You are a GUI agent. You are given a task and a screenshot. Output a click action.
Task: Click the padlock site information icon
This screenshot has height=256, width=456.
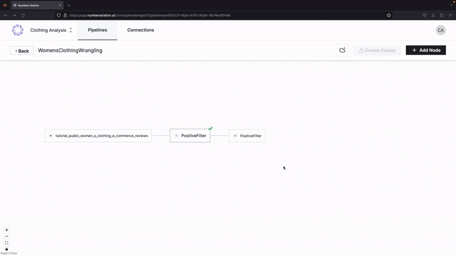point(65,15)
